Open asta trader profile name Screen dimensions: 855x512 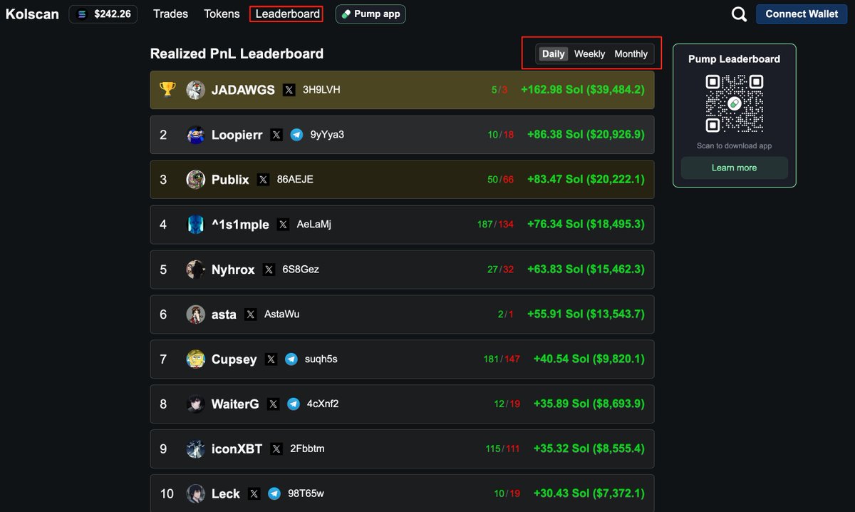click(224, 314)
